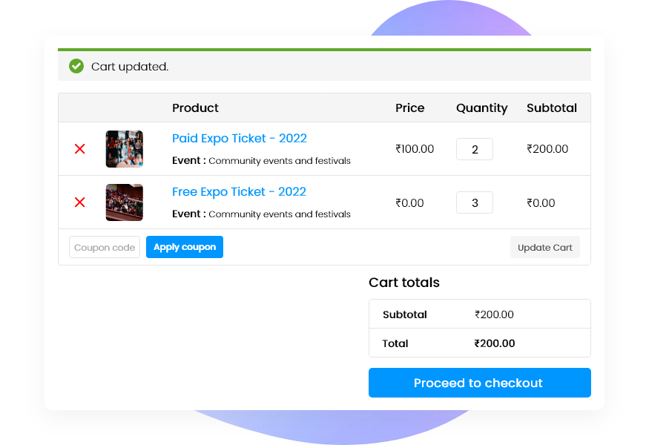Remove Free Expo Ticket with red X
Viewport: 649px width, 445px height.
(x=79, y=202)
